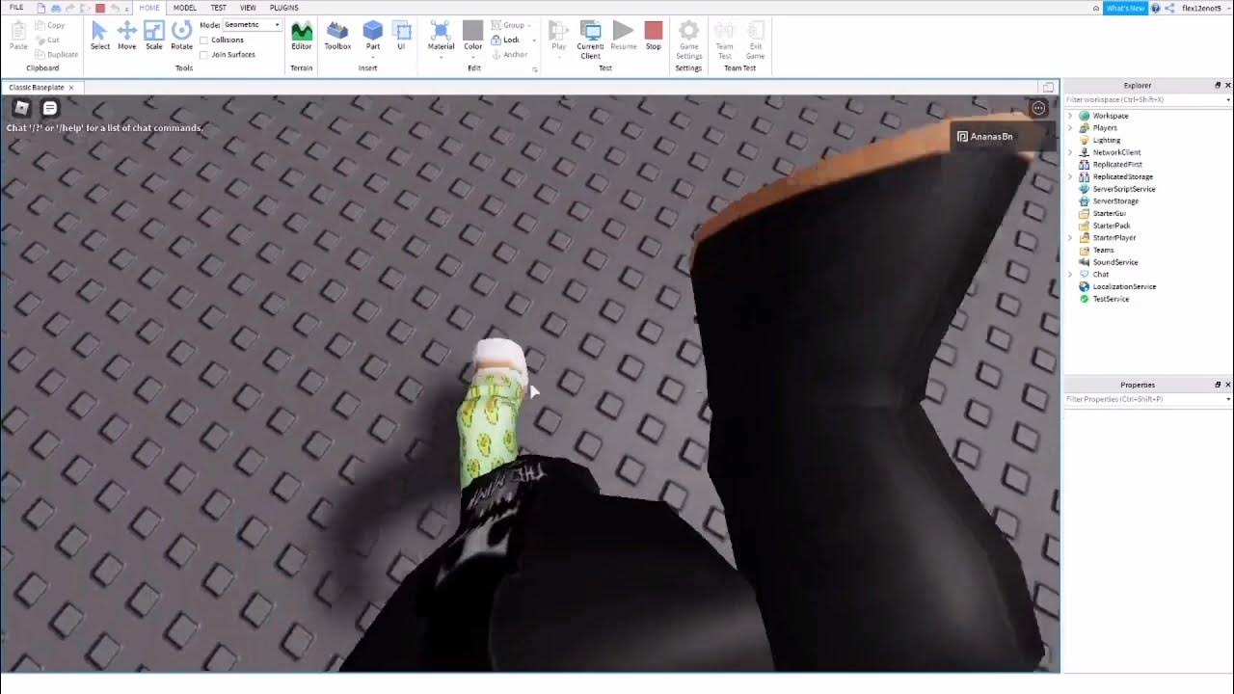Viewport: 1234px width, 694px height.
Task: Select Teams in Explorer
Action: (x=1103, y=250)
